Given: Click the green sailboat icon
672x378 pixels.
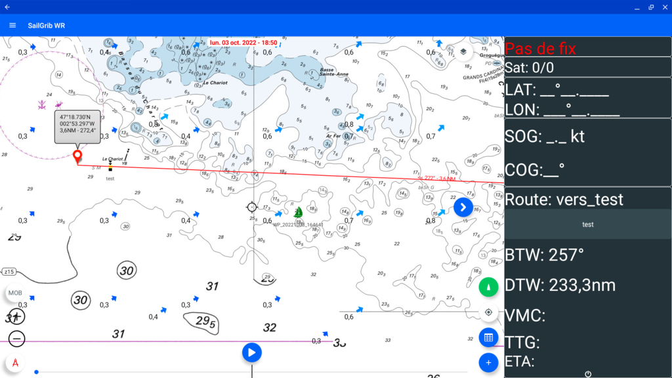Looking at the screenshot, I should [x=299, y=212].
